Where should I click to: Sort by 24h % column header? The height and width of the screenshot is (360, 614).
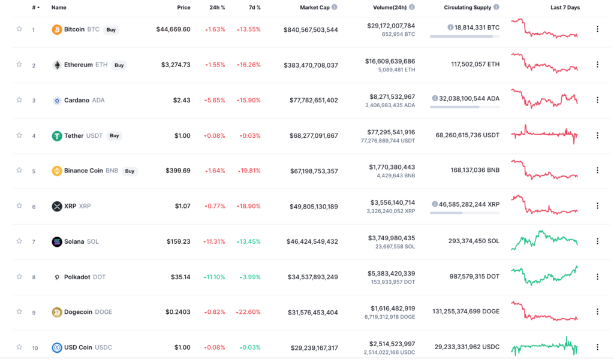pos(217,7)
